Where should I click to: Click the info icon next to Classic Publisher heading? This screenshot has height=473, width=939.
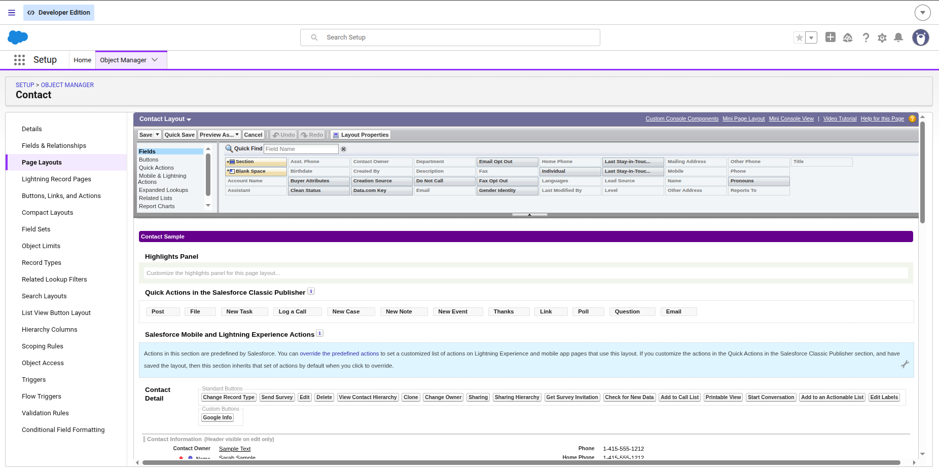[311, 291]
